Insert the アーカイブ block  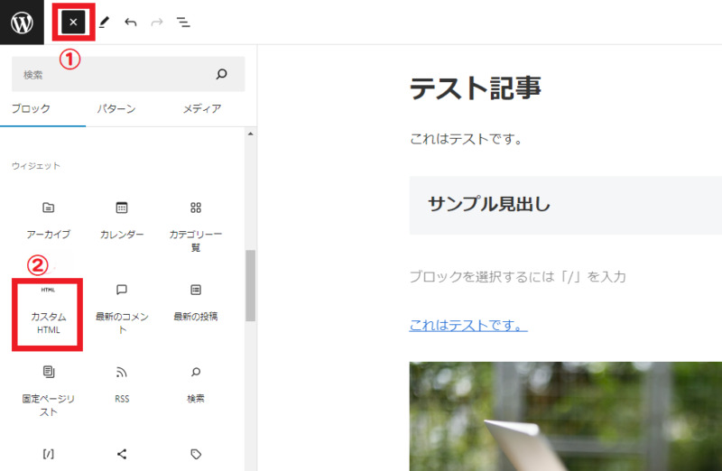49,219
